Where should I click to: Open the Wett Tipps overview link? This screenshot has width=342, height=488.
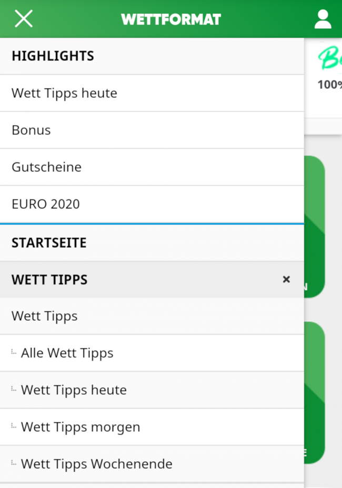tap(45, 316)
